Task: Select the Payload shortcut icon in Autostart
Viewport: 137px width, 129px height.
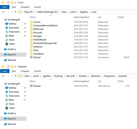Action: click(31, 86)
